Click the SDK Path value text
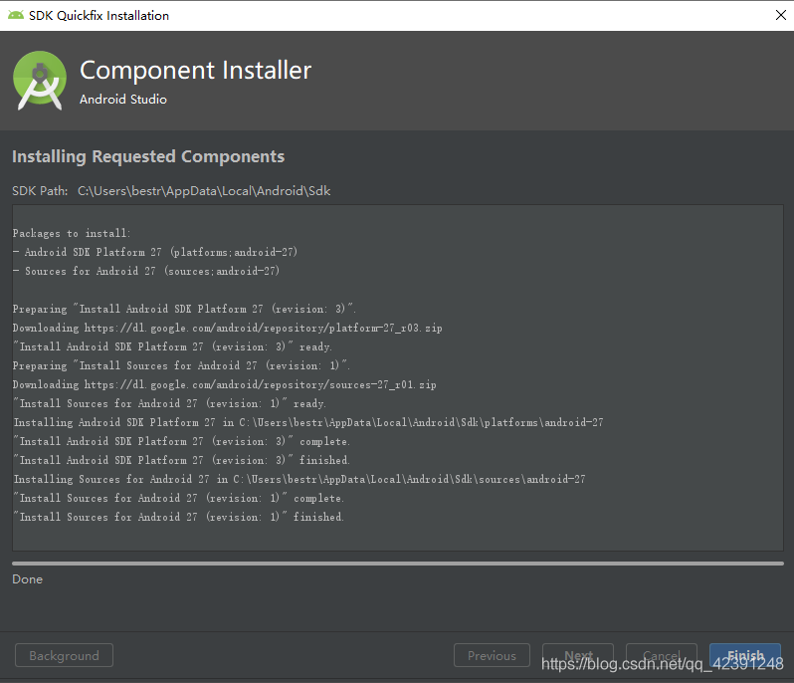Viewport: 794px width, 683px height. pos(204,190)
